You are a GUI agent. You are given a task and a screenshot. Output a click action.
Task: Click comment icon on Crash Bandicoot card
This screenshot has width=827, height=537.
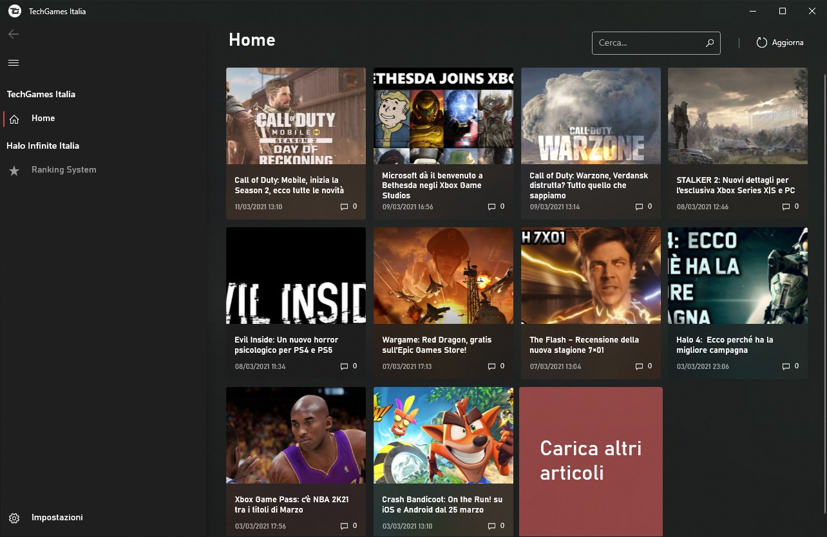click(492, 526)
